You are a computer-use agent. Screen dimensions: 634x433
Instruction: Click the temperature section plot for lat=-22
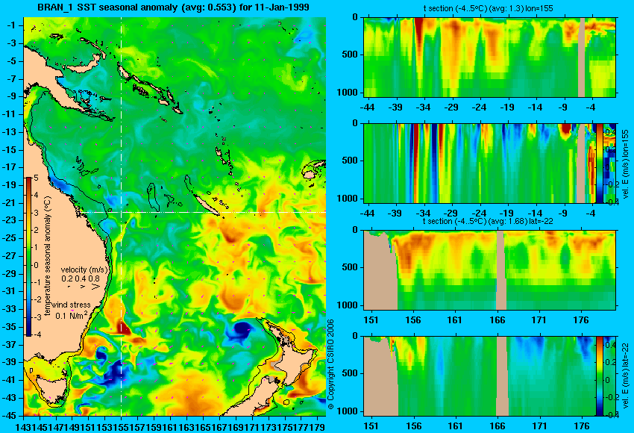click(x=489, y=270)
